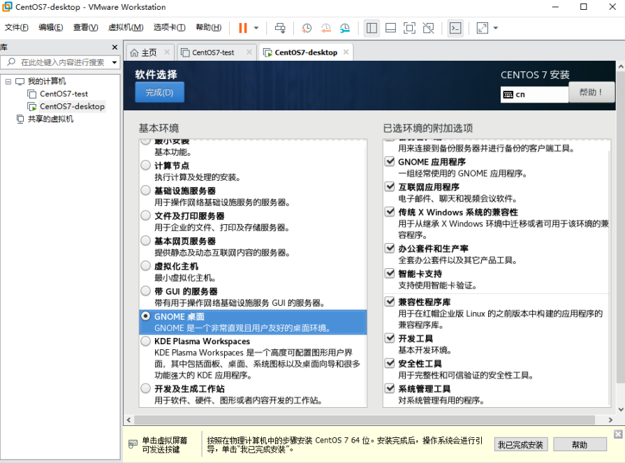Switch to the CentOS7-test tab
Viewport: 625px width, 463px height.
[213, 52]
